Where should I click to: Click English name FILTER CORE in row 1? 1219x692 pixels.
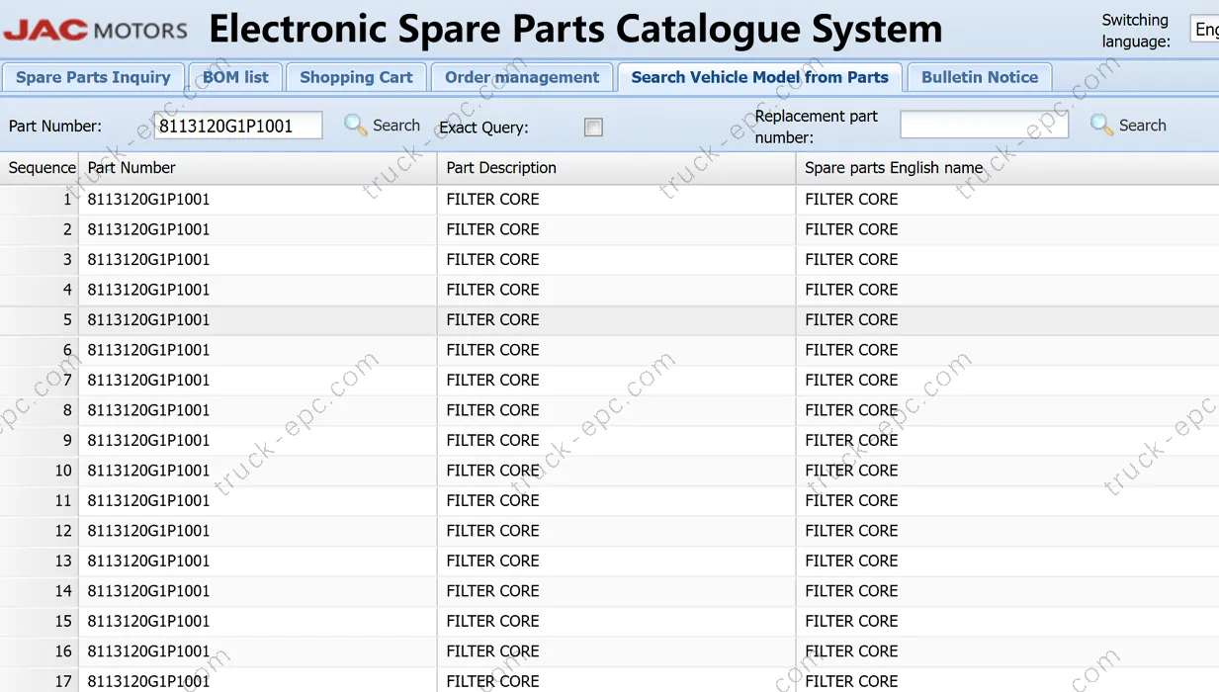tap(851, 200)
